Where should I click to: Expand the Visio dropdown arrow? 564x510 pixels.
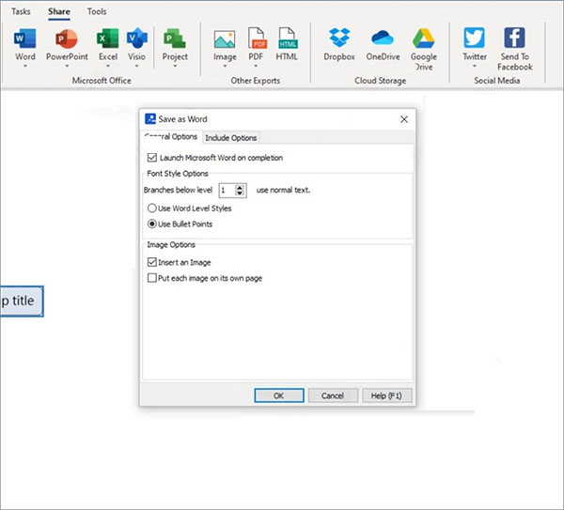pos(136,66)
